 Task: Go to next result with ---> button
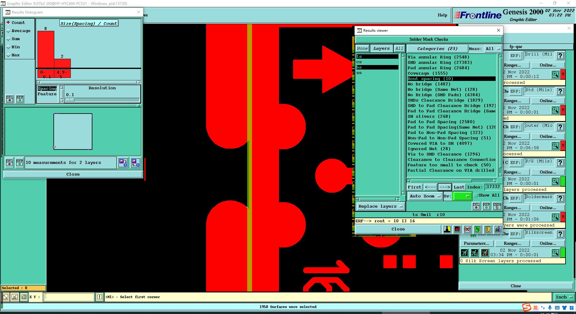(x=445, y=187)
